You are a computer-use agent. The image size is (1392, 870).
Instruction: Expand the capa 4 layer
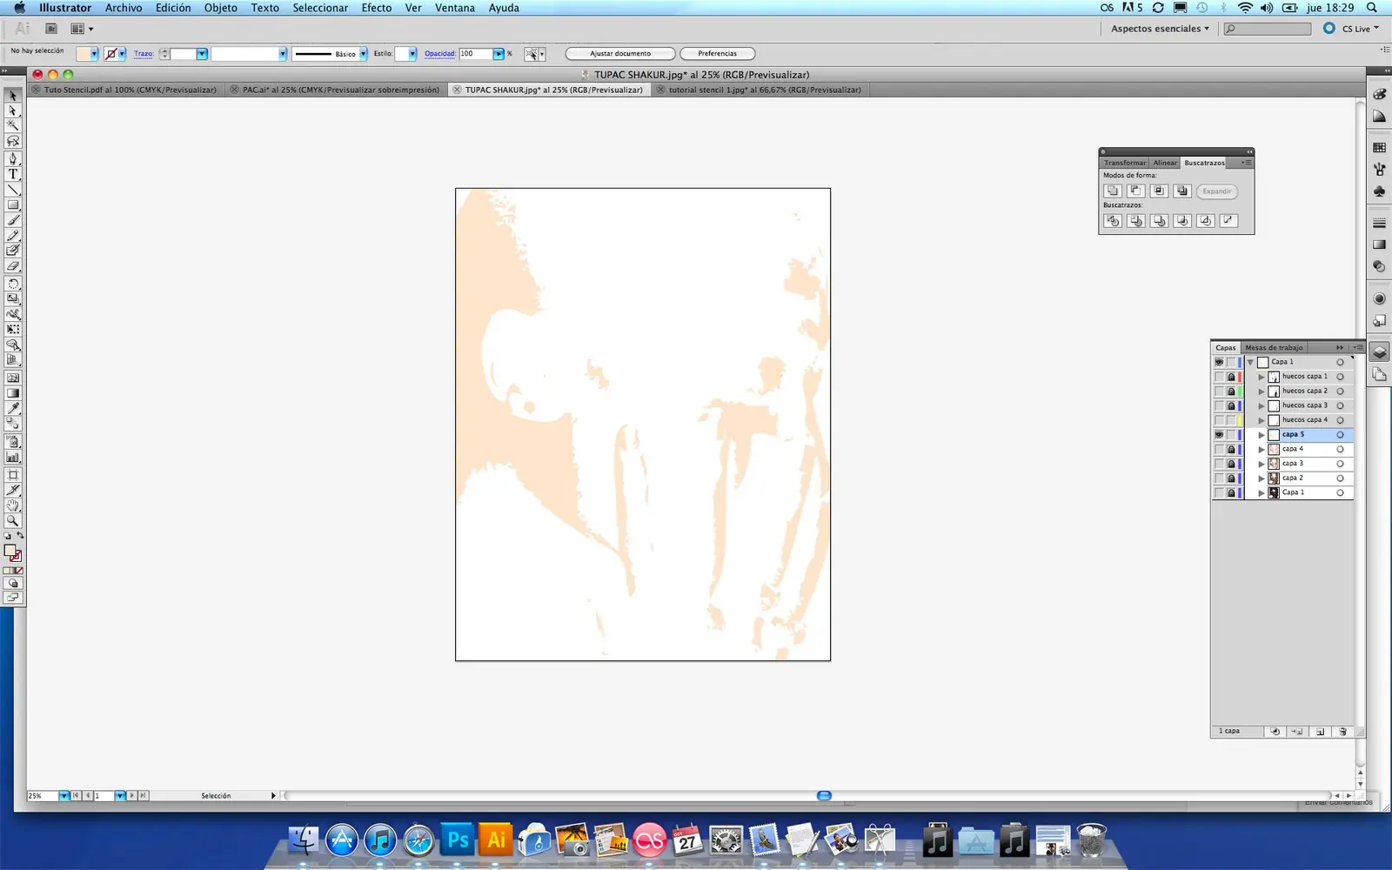(x=1261, y=449)
